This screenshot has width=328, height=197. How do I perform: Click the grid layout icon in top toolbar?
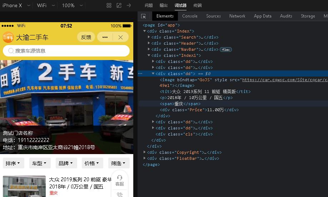109,5
